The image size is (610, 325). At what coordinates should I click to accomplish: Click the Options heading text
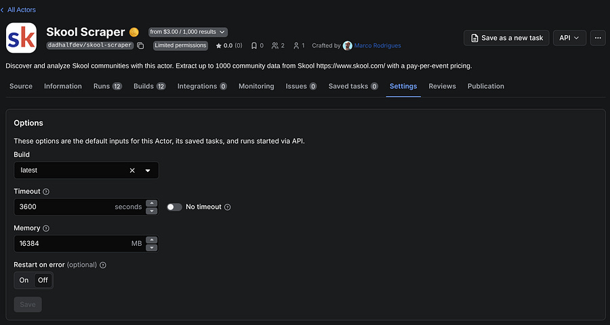pyautogui.click(x=28, y=123)
